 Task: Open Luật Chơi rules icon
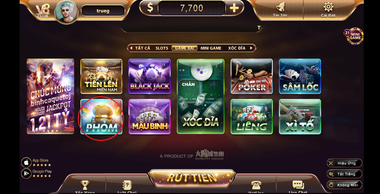point(127,185)
